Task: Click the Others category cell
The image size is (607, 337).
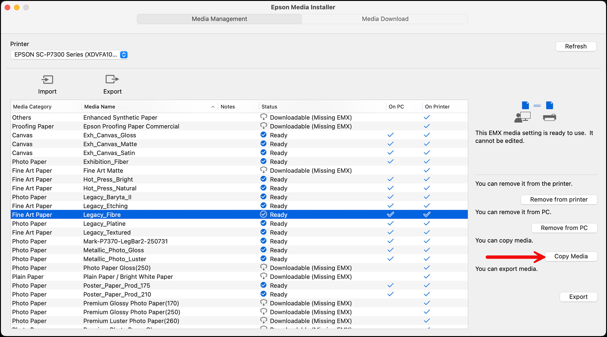Action: tap(22, 117)
